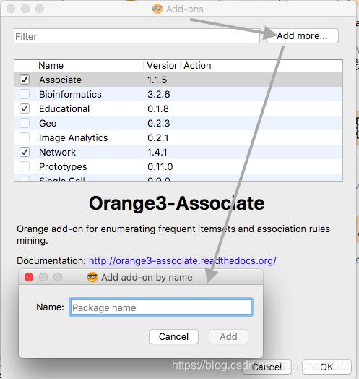The height and width of the screenshot is (379, 359).
Task: Uncheck the Associate add-on checkbox
Action: [x=25, y=80]
